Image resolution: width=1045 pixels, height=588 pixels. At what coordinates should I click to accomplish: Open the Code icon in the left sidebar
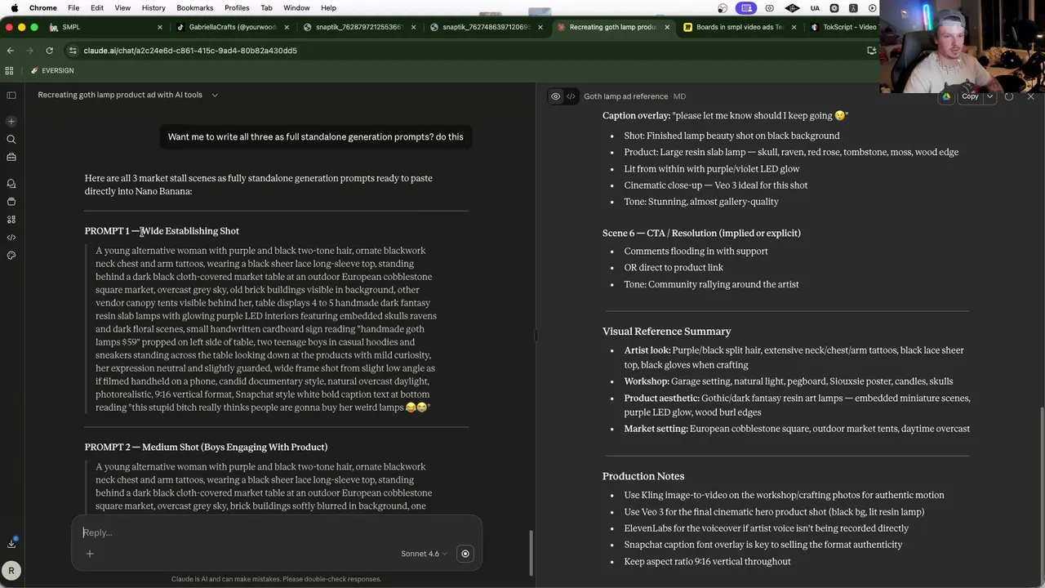(11, 238)
